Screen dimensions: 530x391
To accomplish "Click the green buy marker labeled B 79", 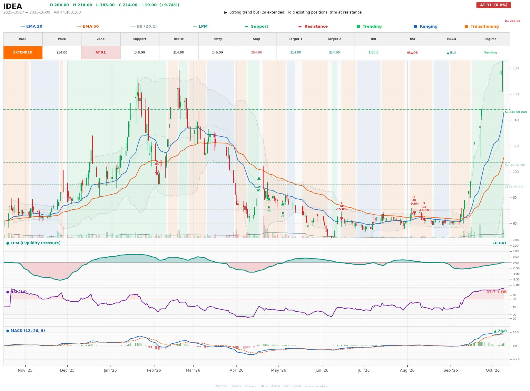I will (x=269, y=199).
